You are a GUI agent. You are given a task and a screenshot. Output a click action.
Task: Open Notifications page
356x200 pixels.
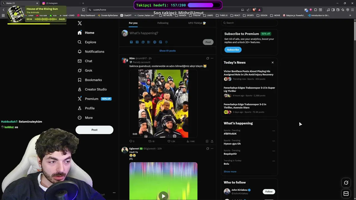coord(91,52)
